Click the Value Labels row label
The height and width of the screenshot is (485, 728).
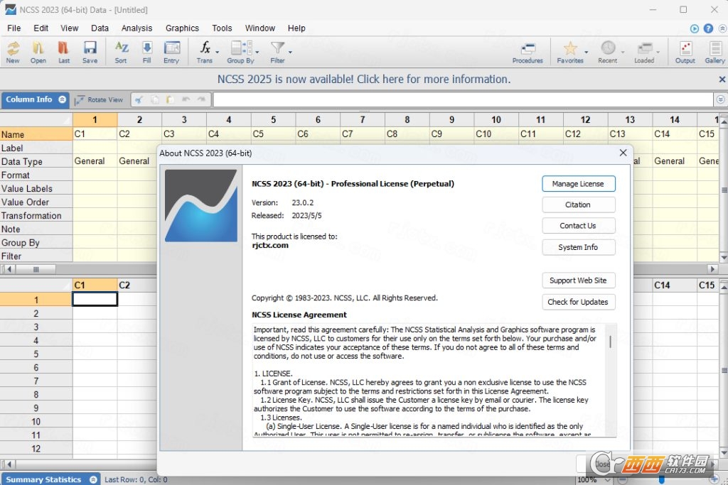pyautogui.click(x=36, y=189)
